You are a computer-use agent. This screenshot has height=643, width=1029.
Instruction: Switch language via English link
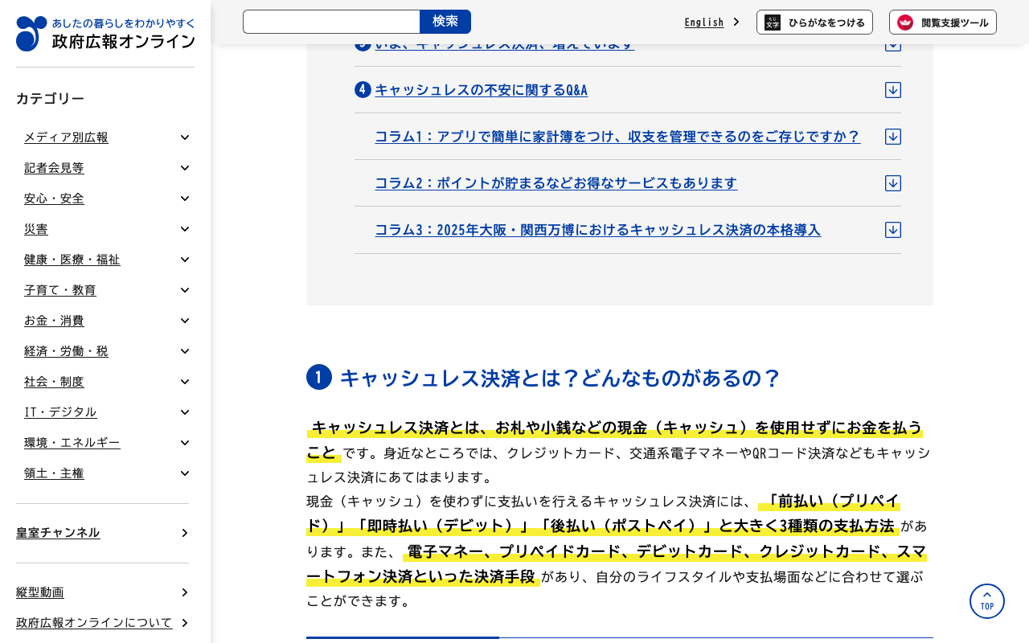(x=704, y=23)
